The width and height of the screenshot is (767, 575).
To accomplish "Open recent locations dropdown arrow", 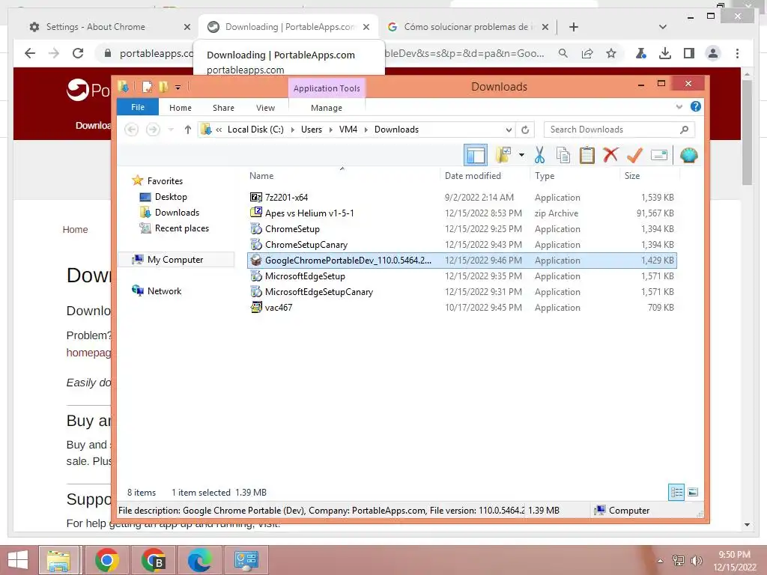I will pos(171,130).
